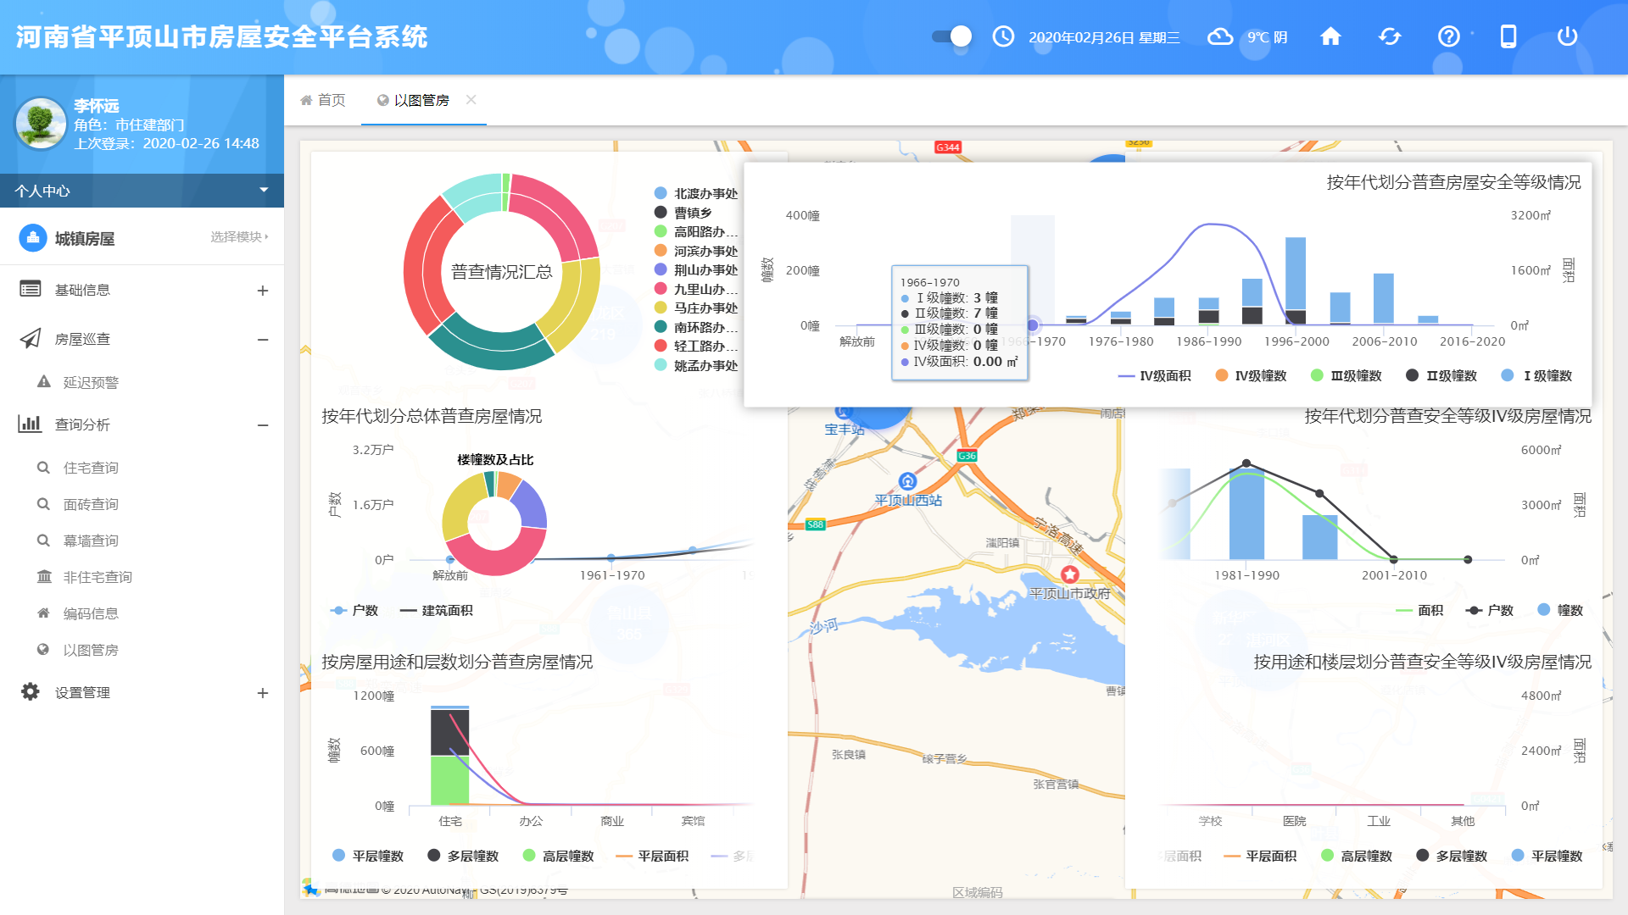Toggle 高层幢数 legend in usage chart
This screenshot has height=915, width=1628.
pyautogui.click(x=558, y=856)
